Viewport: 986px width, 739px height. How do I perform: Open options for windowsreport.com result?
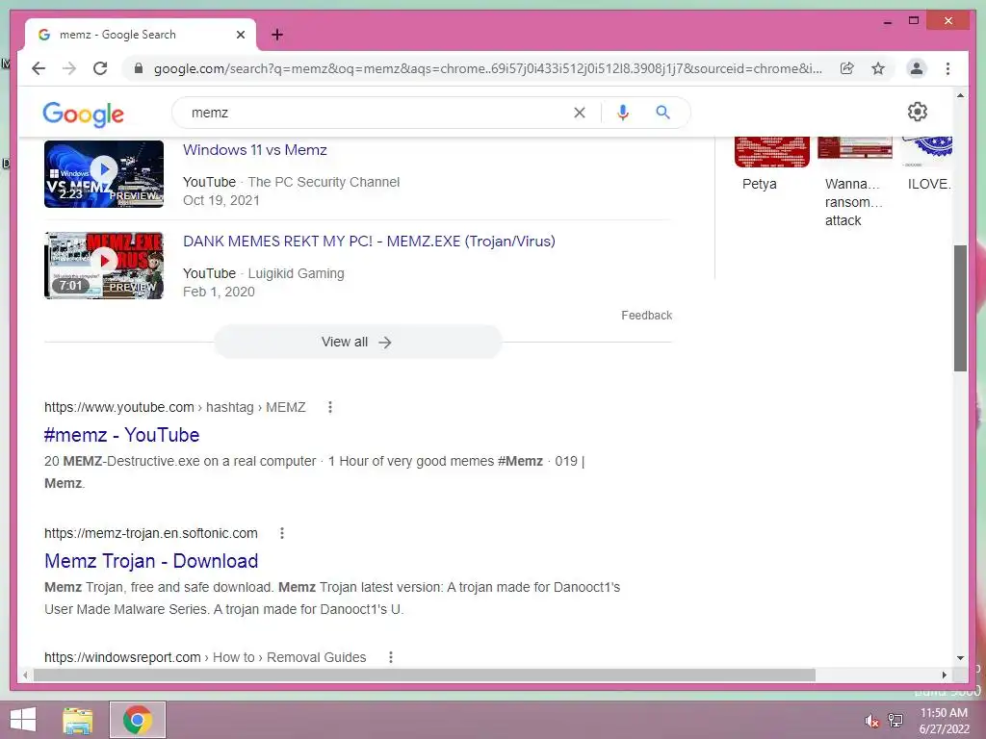tap(391, 657)
